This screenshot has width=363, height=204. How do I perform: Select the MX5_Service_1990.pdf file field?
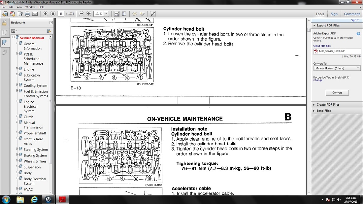337,51
